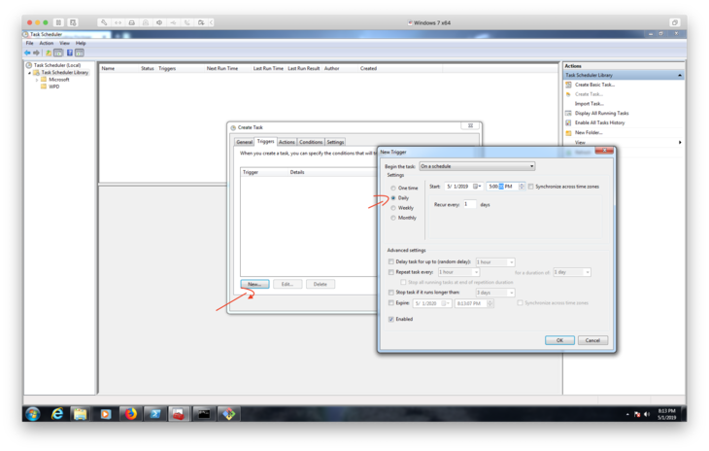Click the Recur every days input field

click(469, 204)
